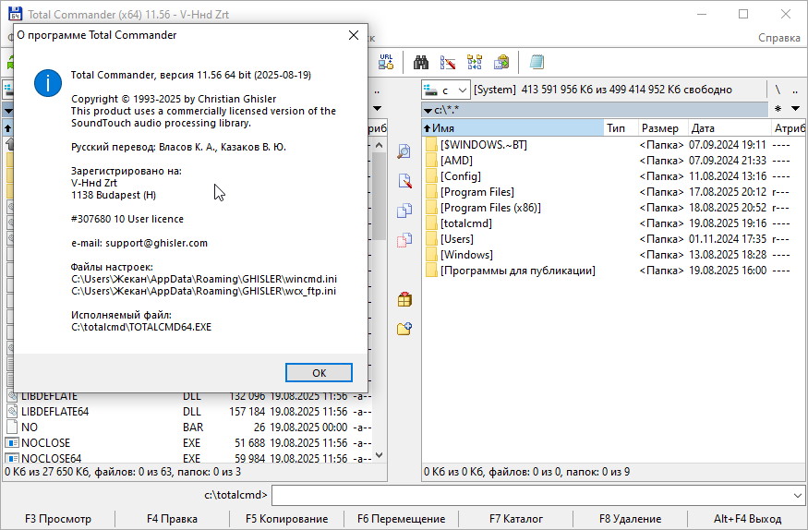Open file search with the binoculars icon
The height and width of the screenshot is (530, 808).
click(x=421, y=62)
